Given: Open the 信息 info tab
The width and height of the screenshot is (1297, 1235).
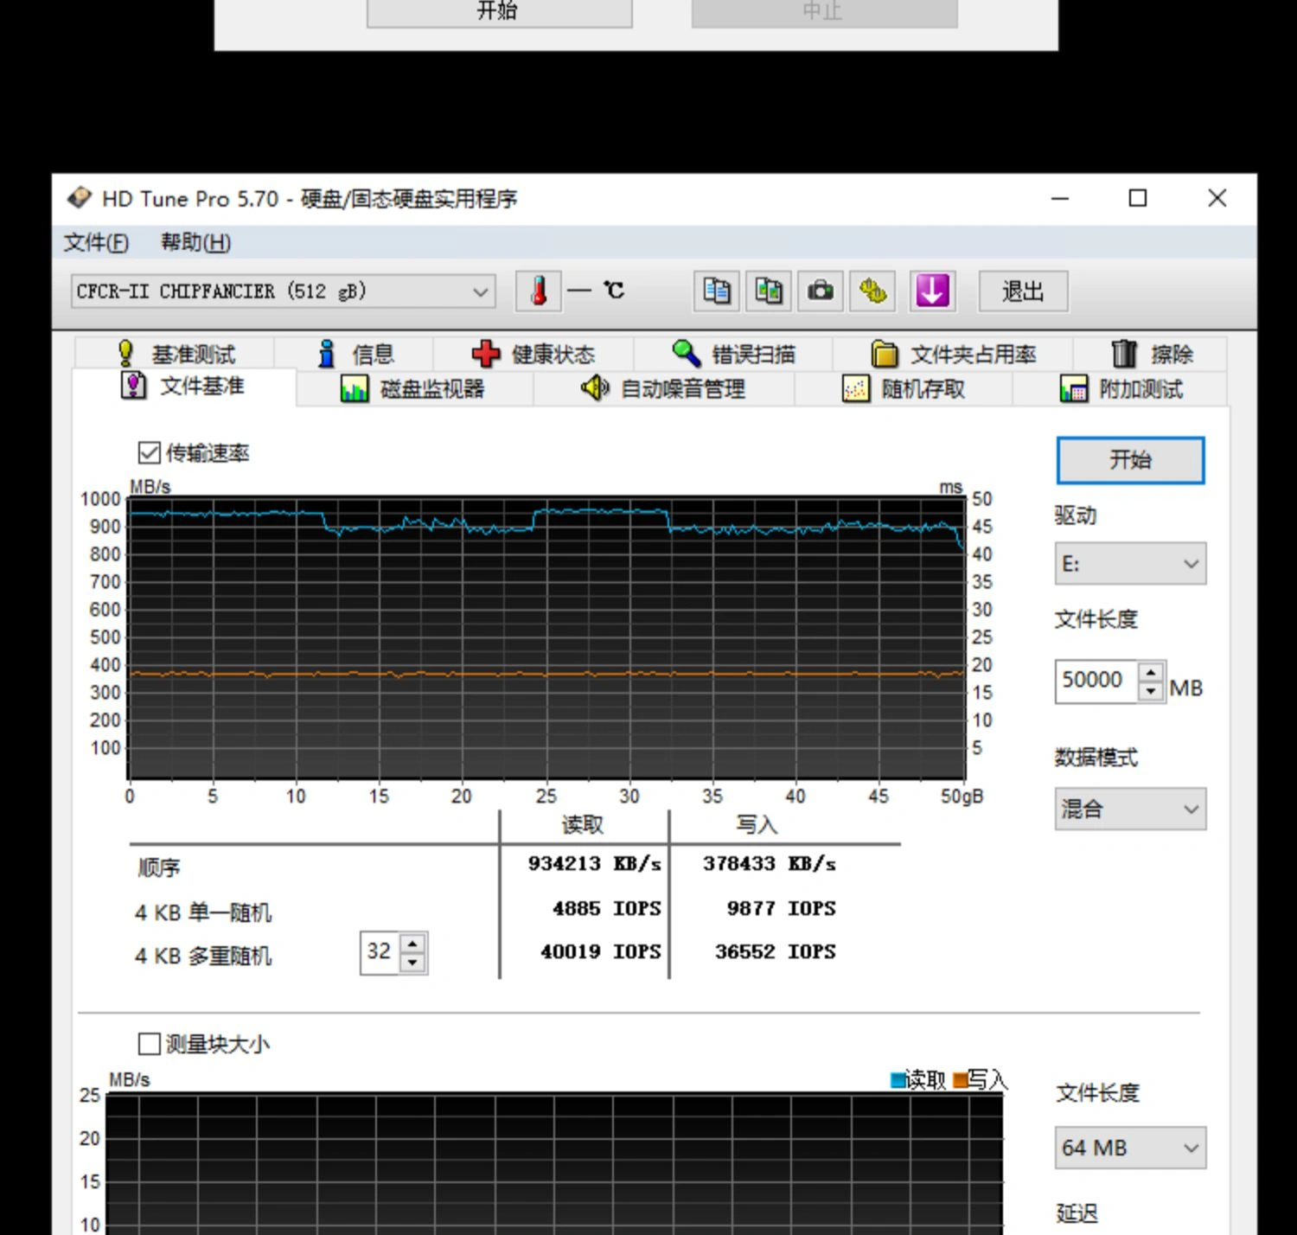Looking at the screenshot, I should click(x=355, y=354).
